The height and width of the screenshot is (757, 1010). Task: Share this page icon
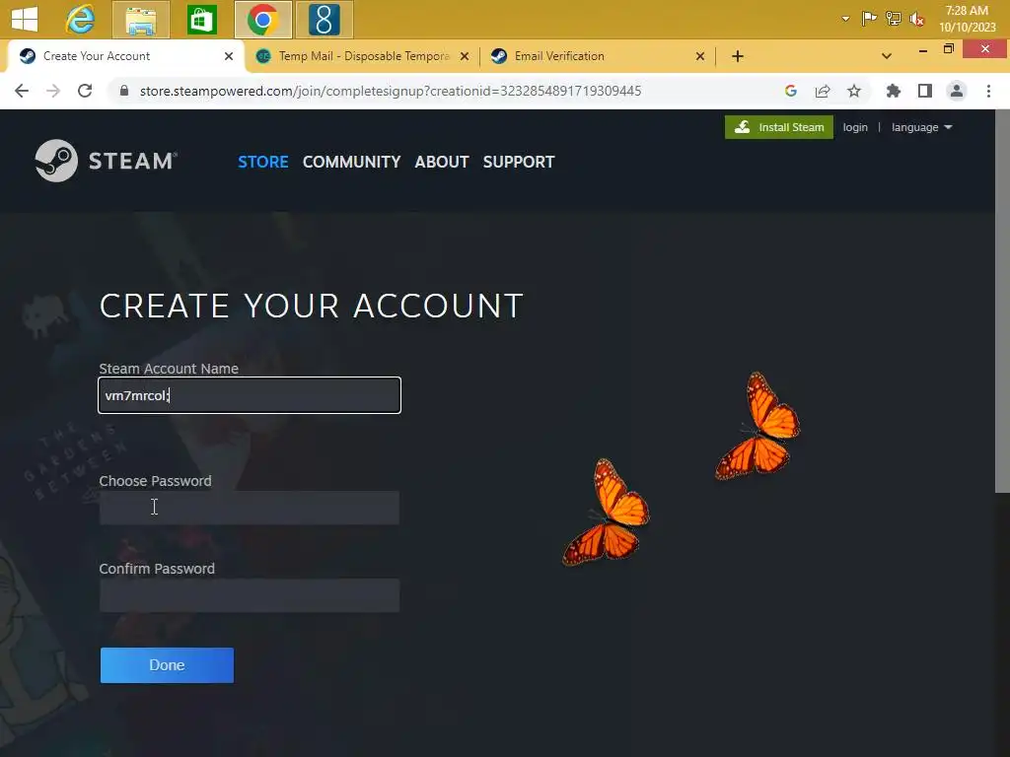coord(823,91)
